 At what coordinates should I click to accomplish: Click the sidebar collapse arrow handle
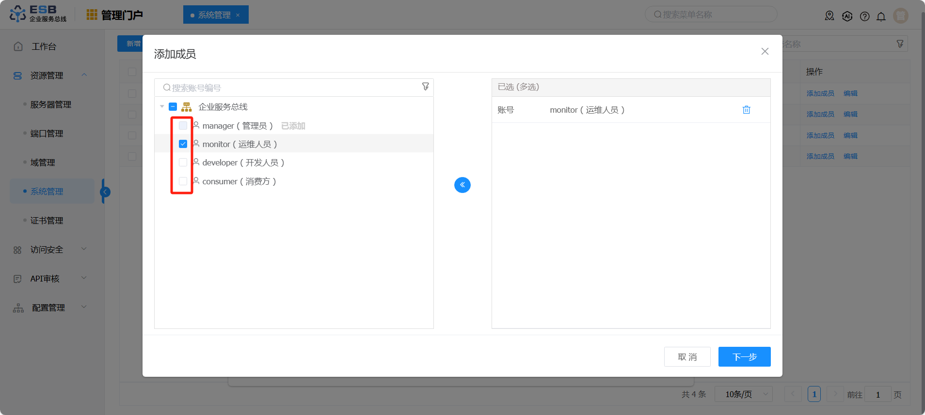(105, 192)
